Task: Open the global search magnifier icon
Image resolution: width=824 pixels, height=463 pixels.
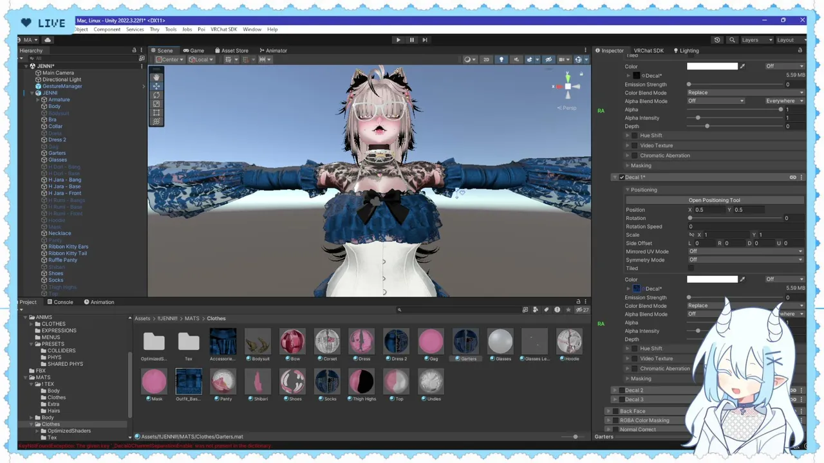Action: (732, 40)
